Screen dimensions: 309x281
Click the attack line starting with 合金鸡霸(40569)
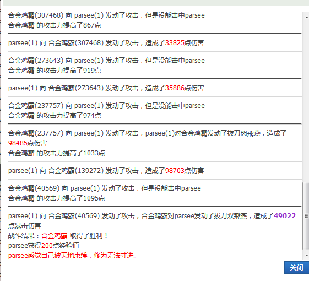[x=105, y=188]
